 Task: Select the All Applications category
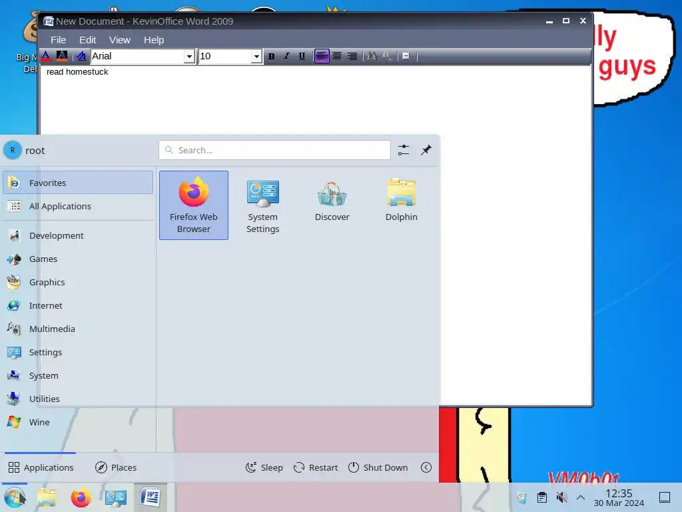click(x=78, y=206)
